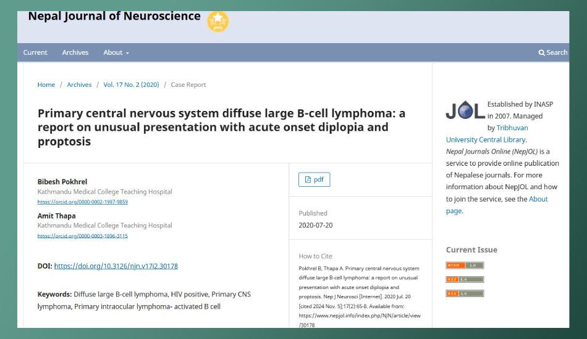
Task: Open the Atom 1.0 feed badge
Action: click(465, 266)
